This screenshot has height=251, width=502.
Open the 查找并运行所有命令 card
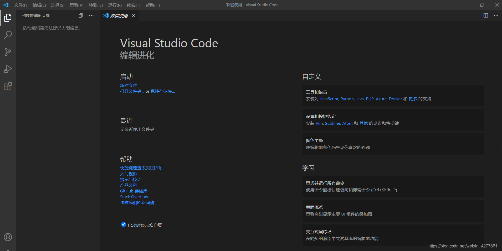393,186
